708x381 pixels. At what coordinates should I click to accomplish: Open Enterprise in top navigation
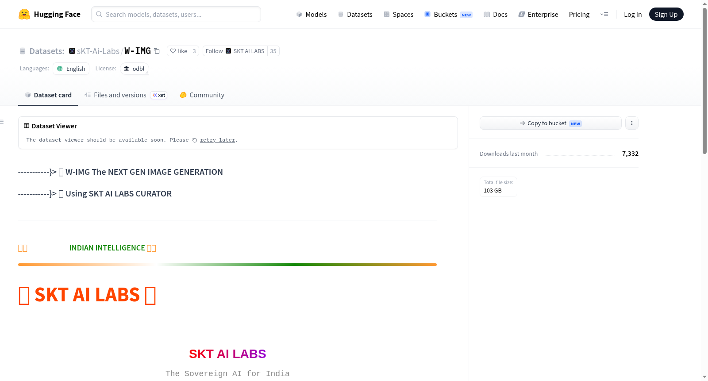[x=538, y=14]
